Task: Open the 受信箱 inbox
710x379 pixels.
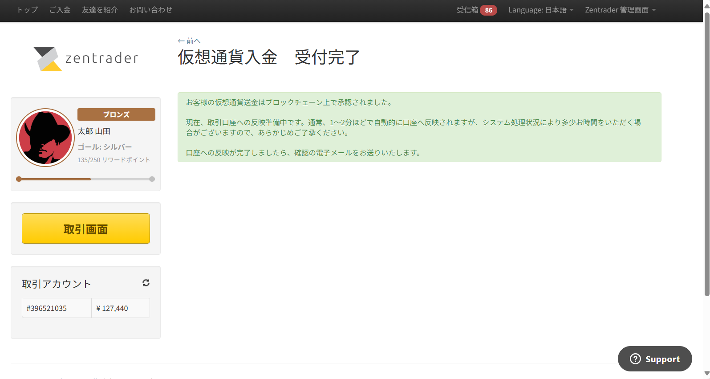Action: (x=467, y=10)
